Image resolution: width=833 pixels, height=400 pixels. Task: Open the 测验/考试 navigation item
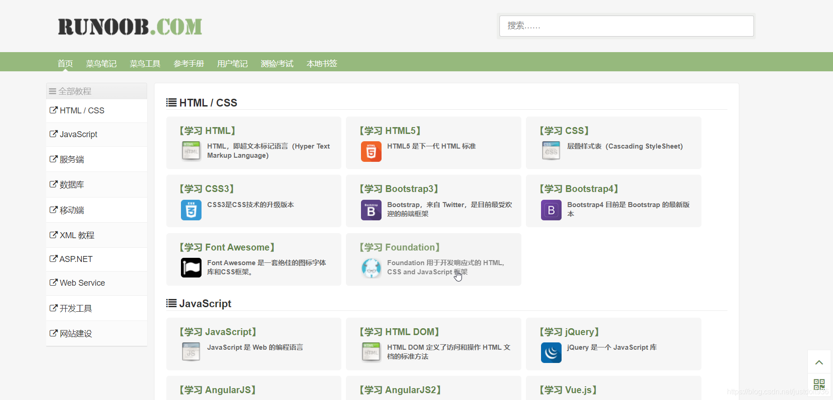277,64
